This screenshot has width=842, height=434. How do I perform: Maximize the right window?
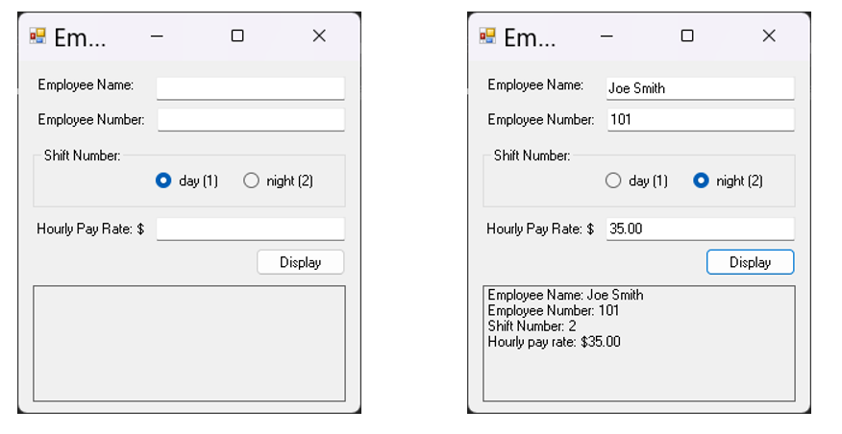pos(687,36)
